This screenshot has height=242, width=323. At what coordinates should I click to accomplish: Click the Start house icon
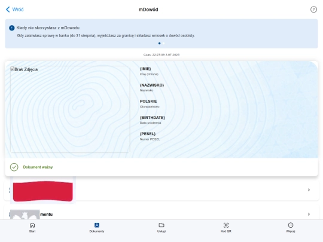(32, 225)
